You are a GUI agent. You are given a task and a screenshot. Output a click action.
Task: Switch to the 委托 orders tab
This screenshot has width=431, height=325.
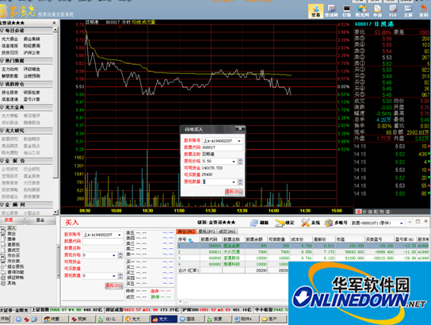pos(207,231)
